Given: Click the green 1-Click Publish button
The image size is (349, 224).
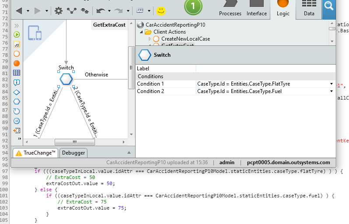Looking at the screenshot, I should coord(193,6).
